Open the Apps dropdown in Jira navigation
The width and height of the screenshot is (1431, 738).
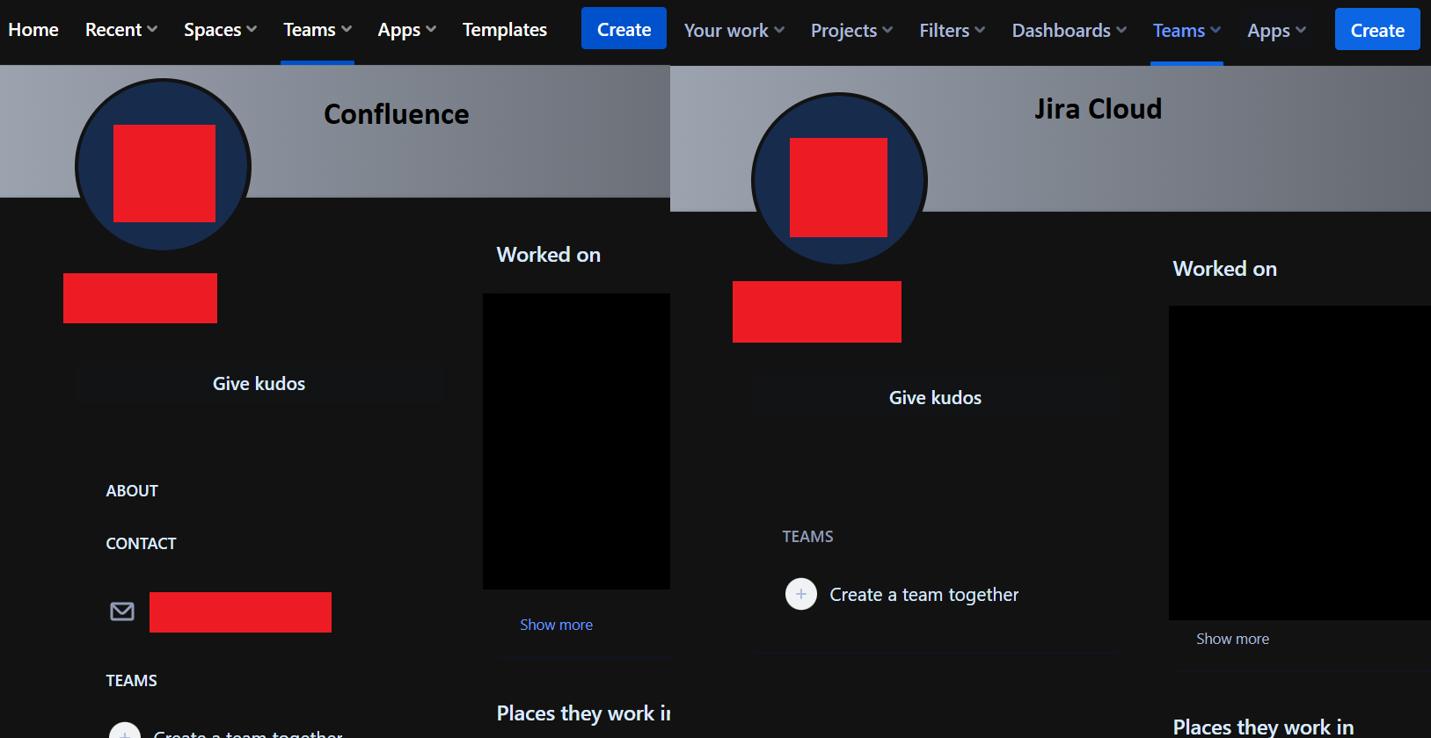pyautogui.click(x=1277, y=31)
